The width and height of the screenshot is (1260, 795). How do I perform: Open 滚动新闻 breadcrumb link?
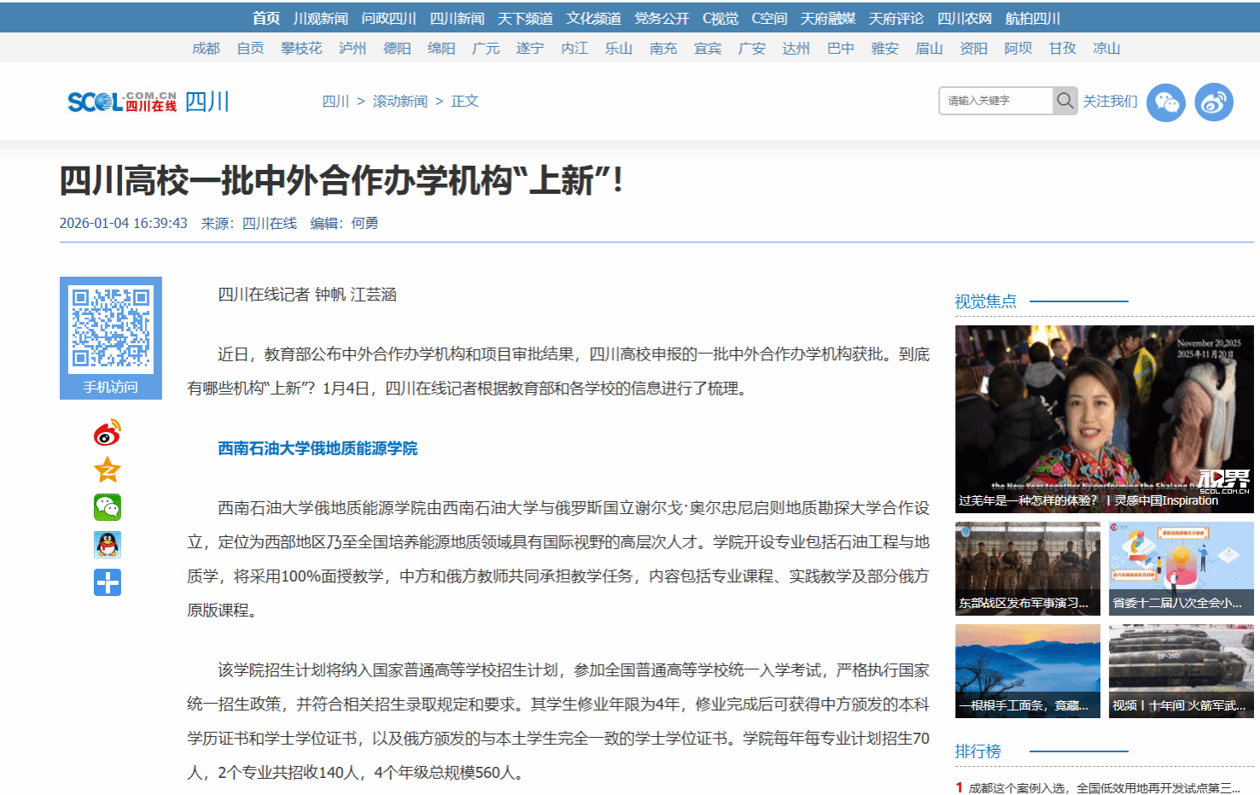click(400, 101)
